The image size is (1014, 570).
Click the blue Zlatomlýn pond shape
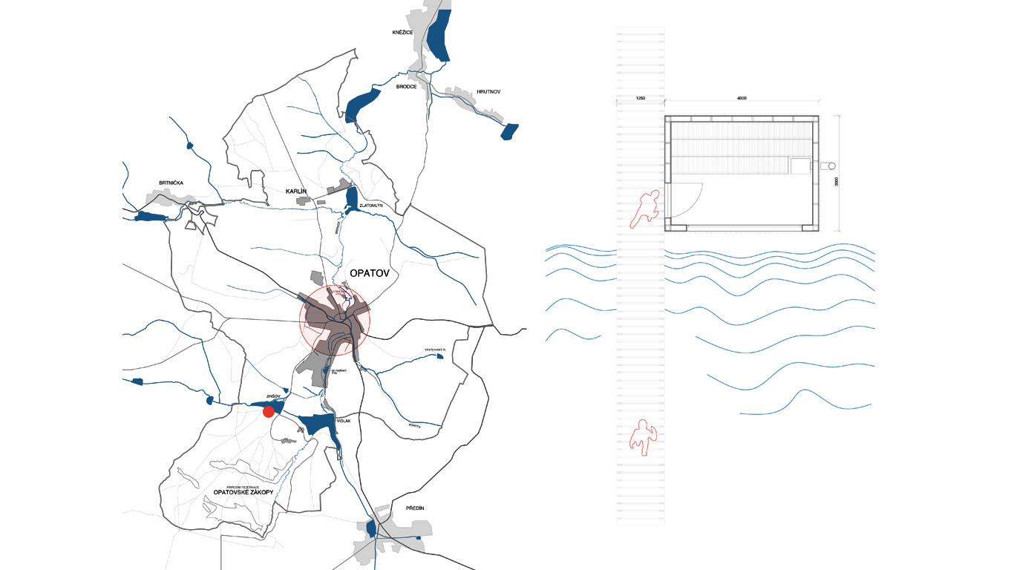[352, 198]
